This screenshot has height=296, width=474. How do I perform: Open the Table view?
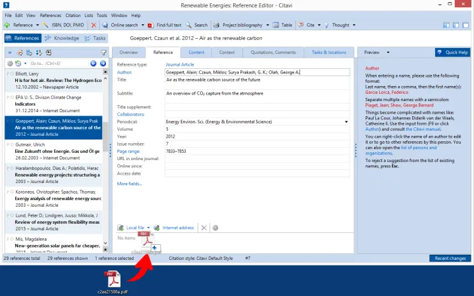coord(282,25)
